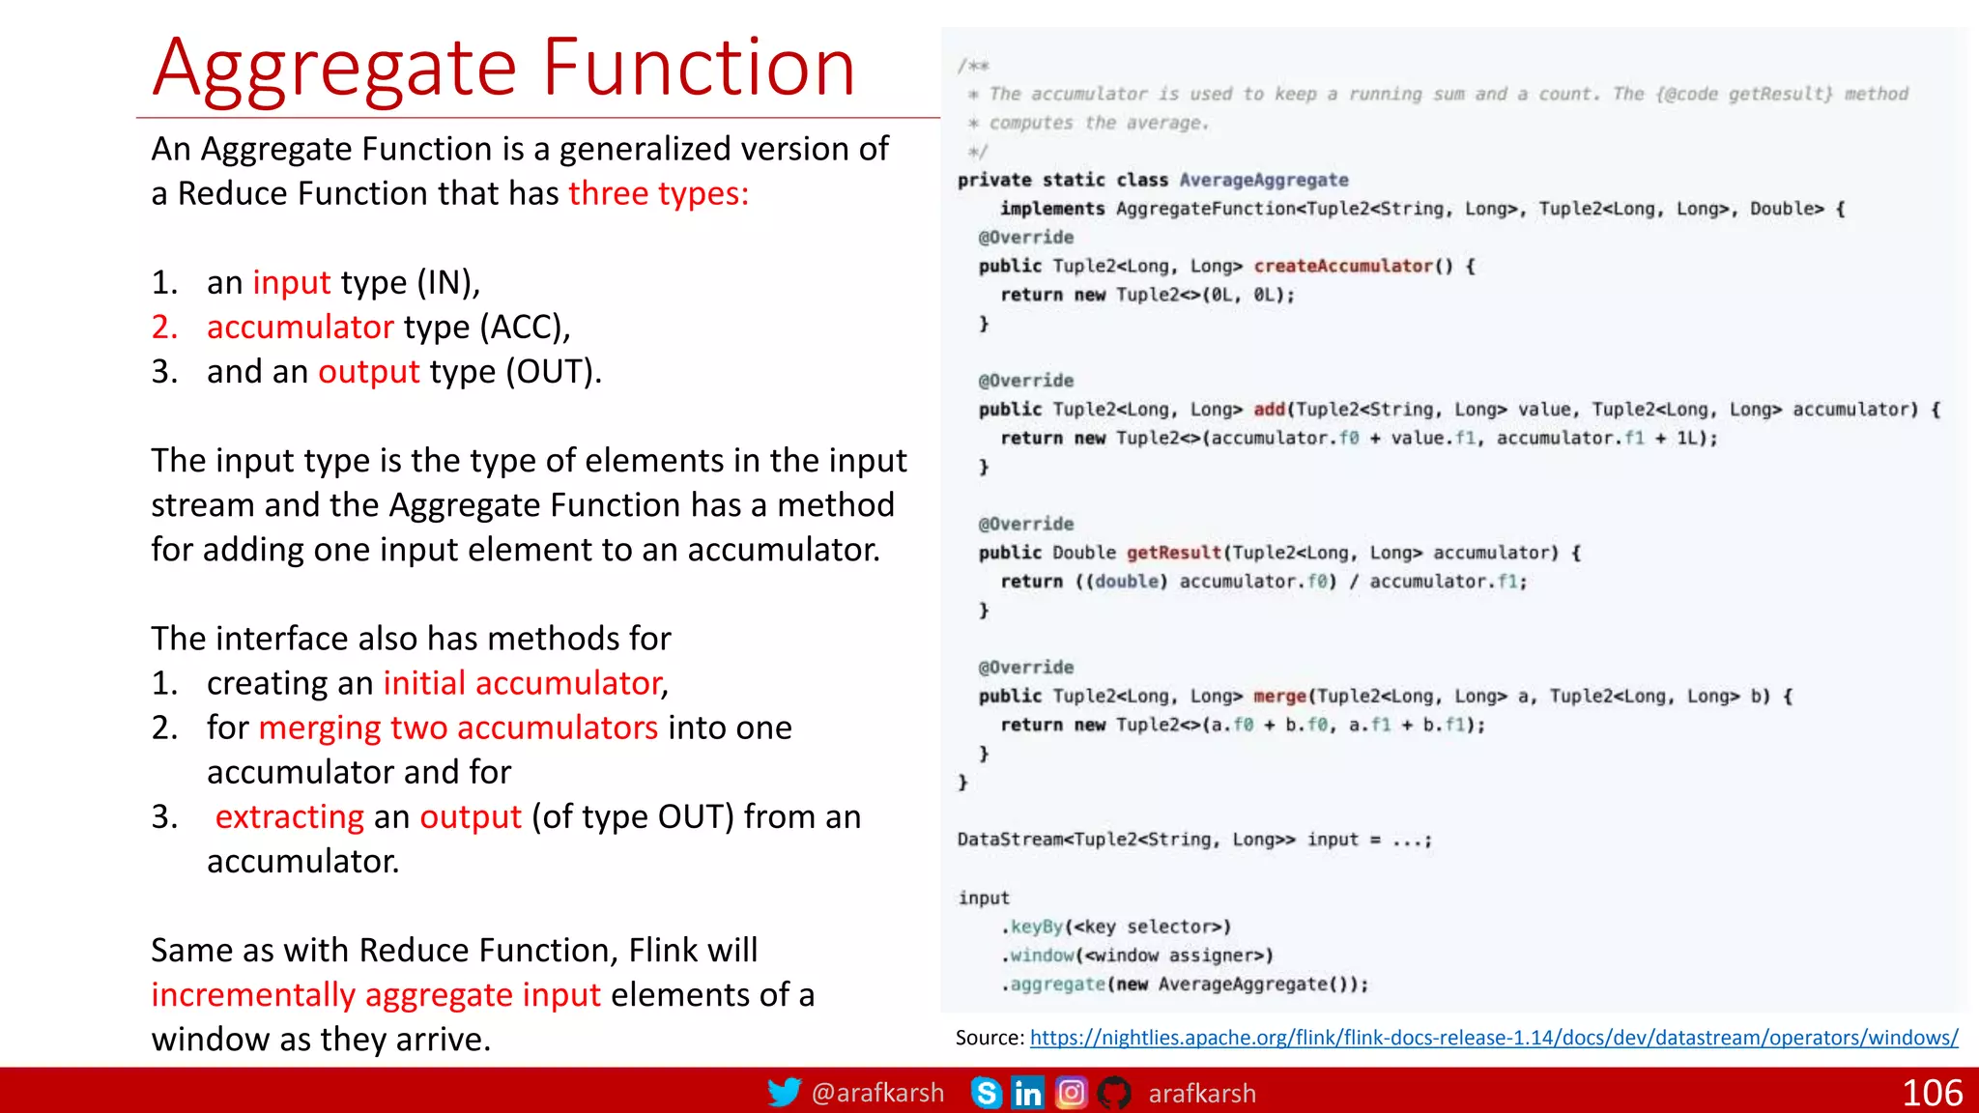Click the Instagram icon in footer

(1071, 1093)
